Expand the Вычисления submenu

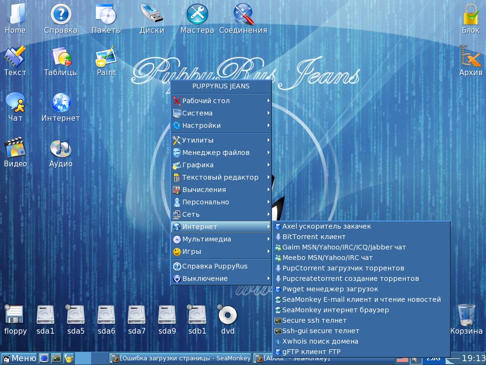pyautogui.click(x=221, y=190)
